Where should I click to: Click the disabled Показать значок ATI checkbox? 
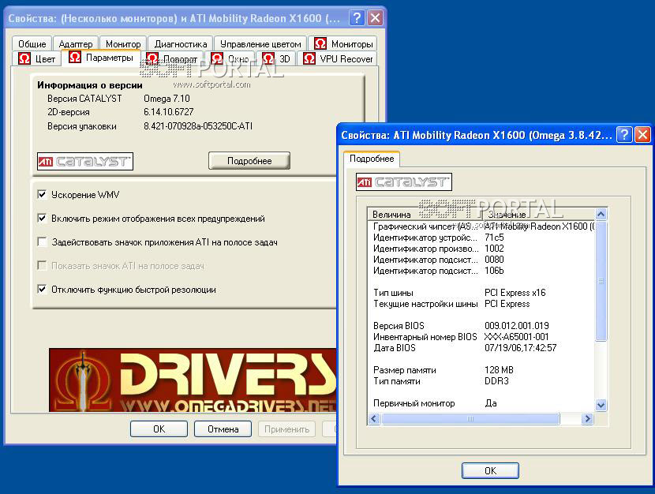[42, 266]
